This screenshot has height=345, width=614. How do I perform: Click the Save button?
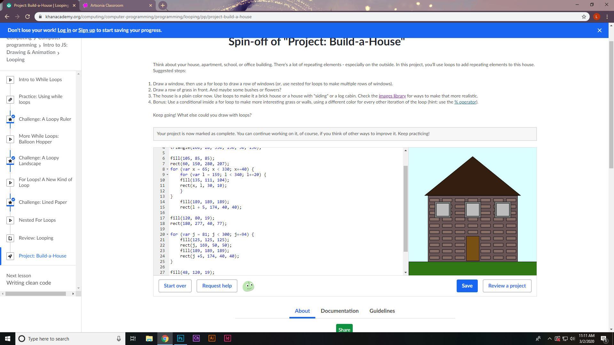(x=467, y=286)
